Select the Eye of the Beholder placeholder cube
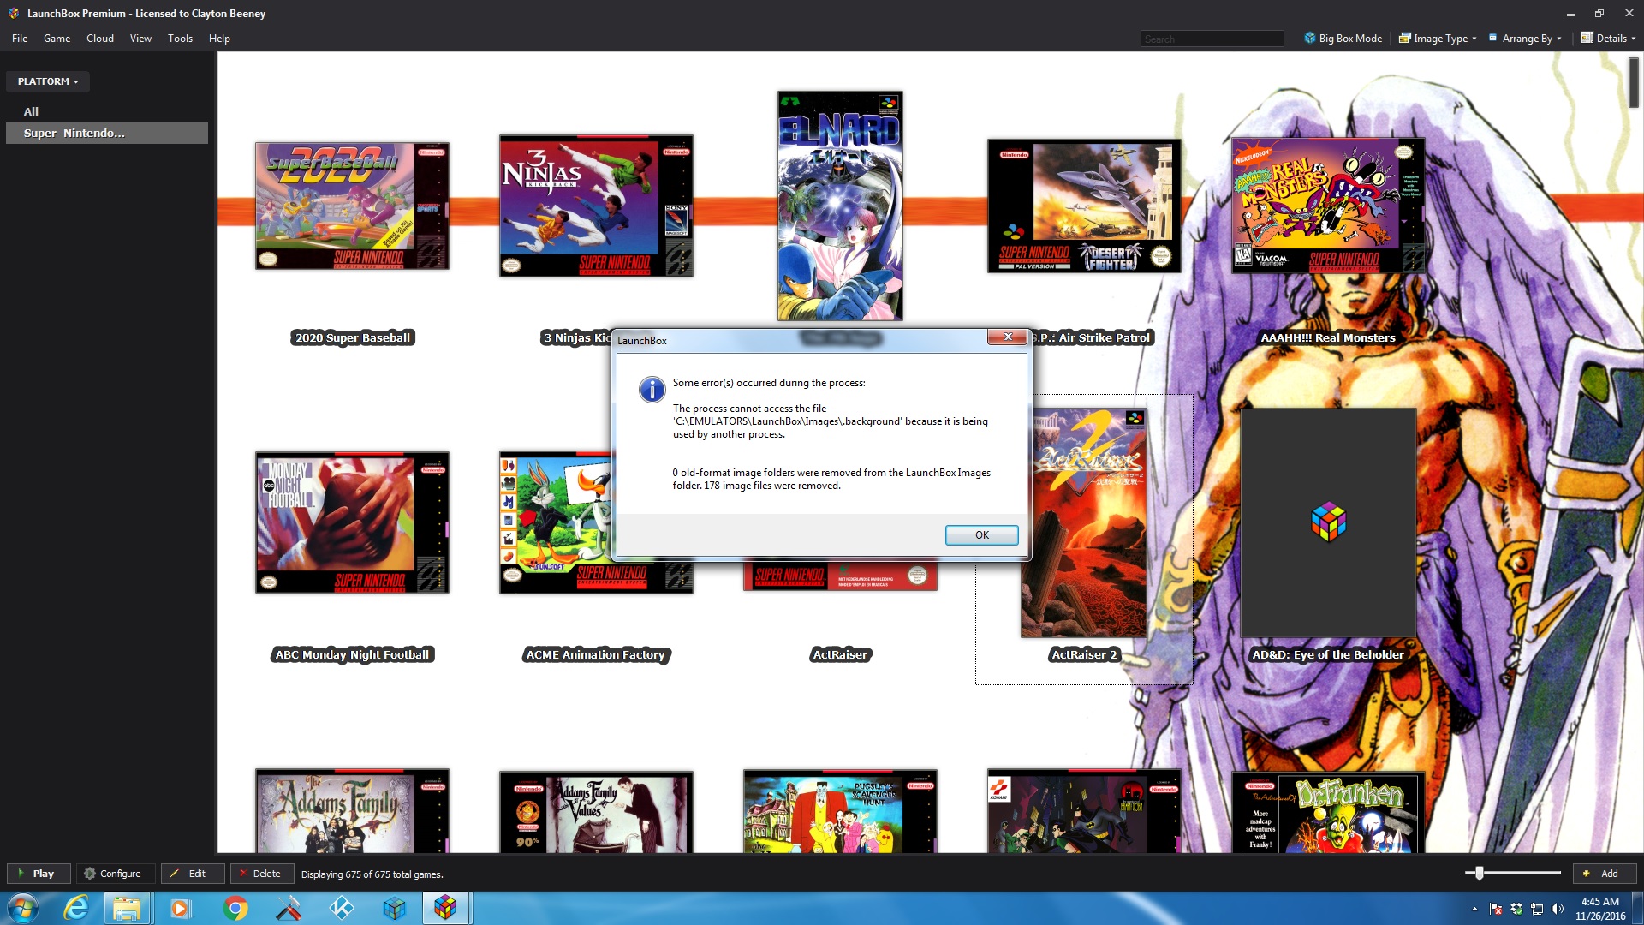The width and height of the screenshot is (1644, 925). click(1328, 522)
